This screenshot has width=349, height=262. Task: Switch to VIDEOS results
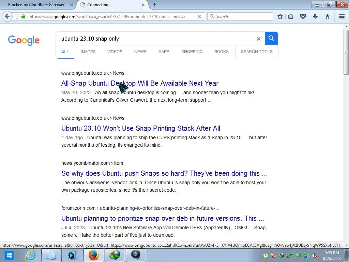pos(115,52)
